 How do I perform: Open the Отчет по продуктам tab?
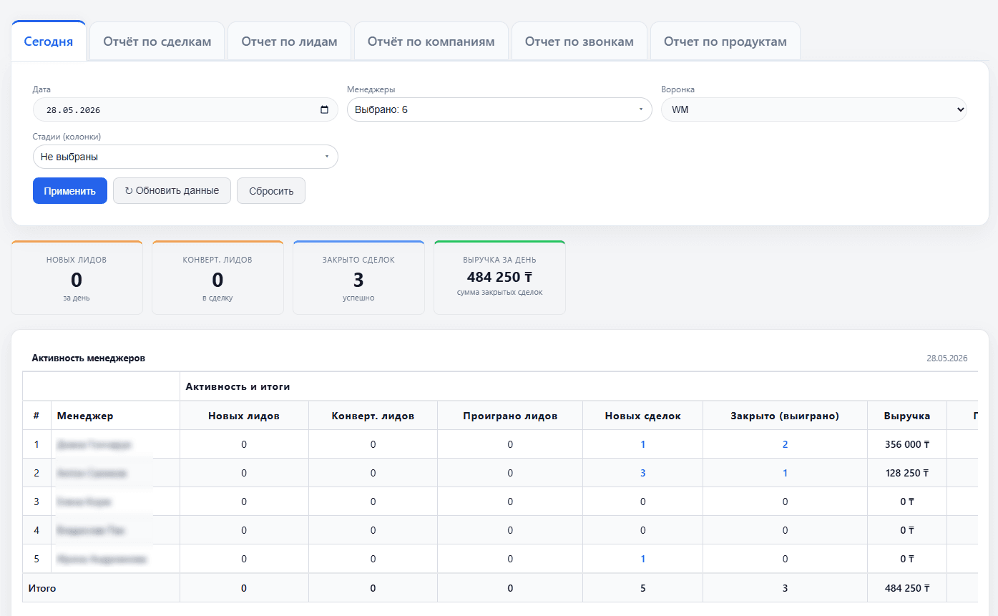point(725,41)
